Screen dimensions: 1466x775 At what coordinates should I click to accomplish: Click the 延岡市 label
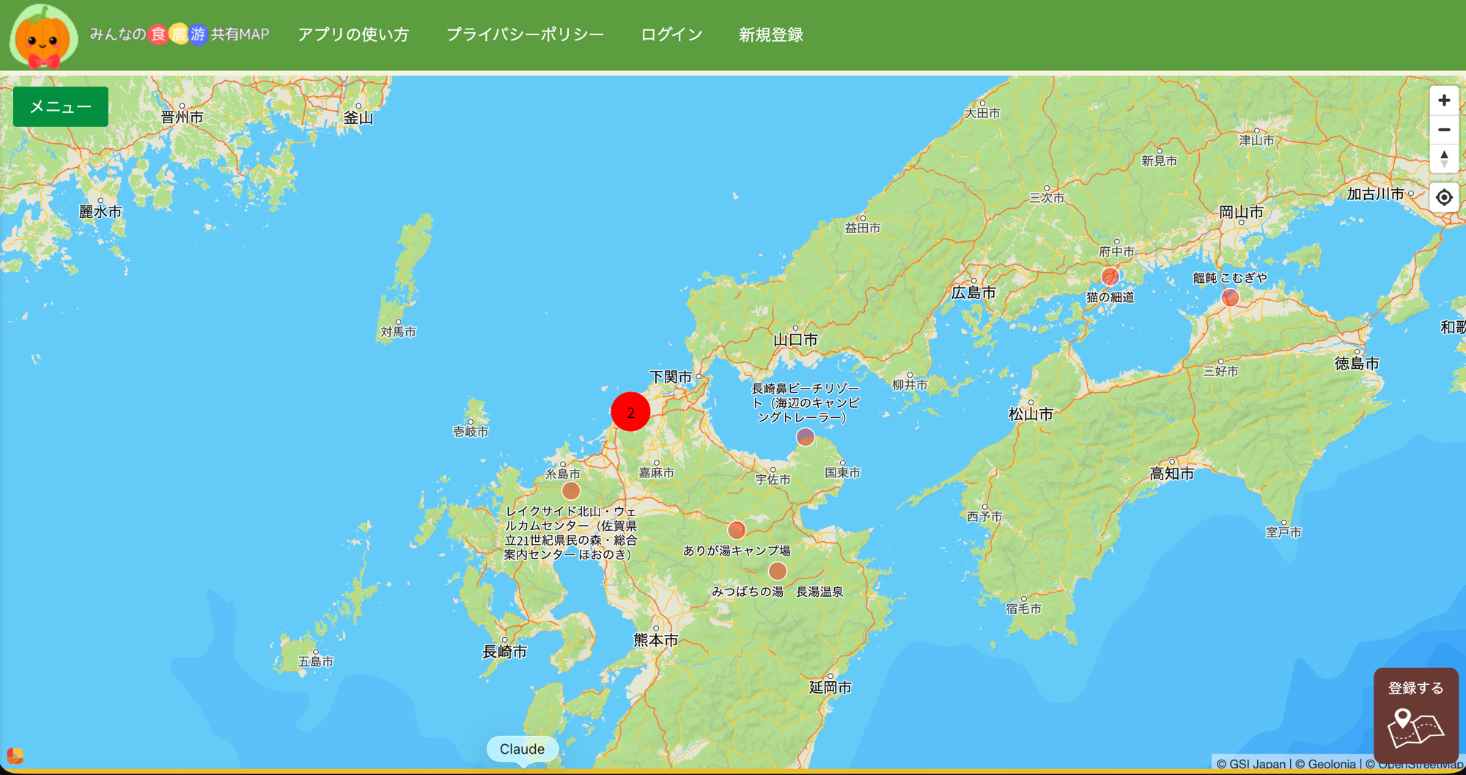point(830,688)
